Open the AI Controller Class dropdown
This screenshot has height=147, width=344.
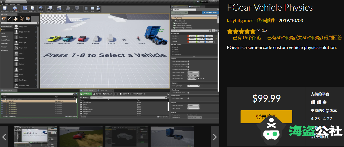pos(192,78)
